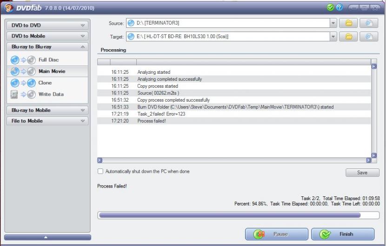
Task: Open the Source drive dropdown
Action: pyautogui.click(x=333, y=23)
